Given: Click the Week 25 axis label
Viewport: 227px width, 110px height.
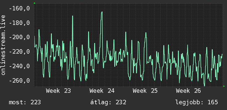Looking at the screenshot, I should [x=145, y=91].
